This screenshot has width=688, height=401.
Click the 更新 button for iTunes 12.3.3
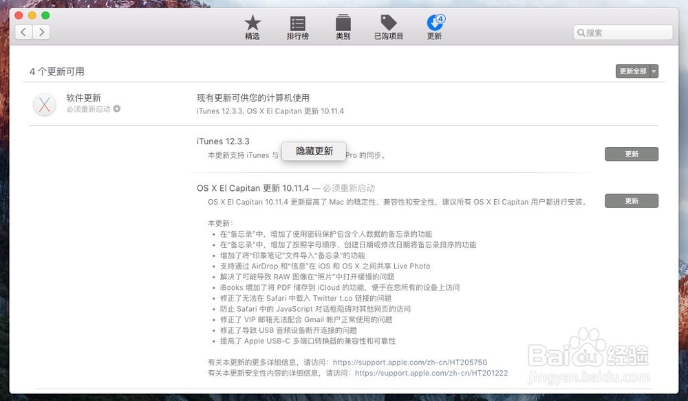point(632,154)
